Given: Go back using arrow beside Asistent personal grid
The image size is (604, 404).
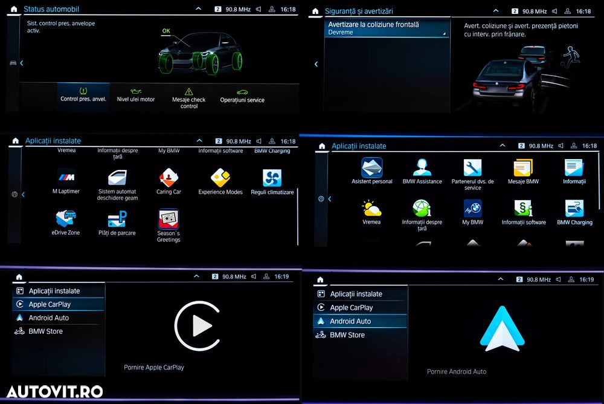Looking at the screenshot, I should [330, 199].
